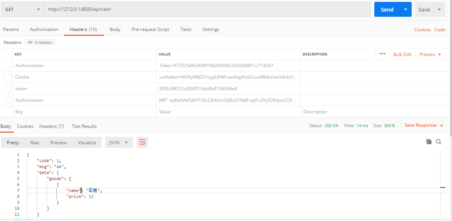Click the Status 200 OK indicator
This screenshot has width=452, height=221.
(324, 126)
